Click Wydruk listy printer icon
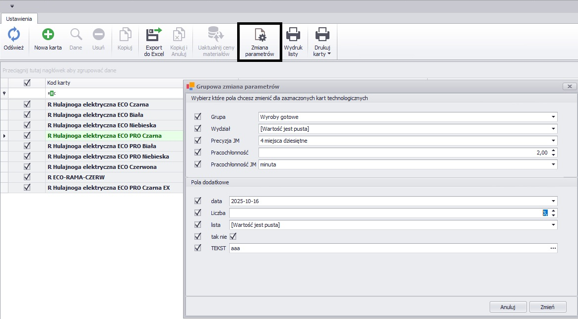Screen dimensions: 578x319 click(293, 35)
